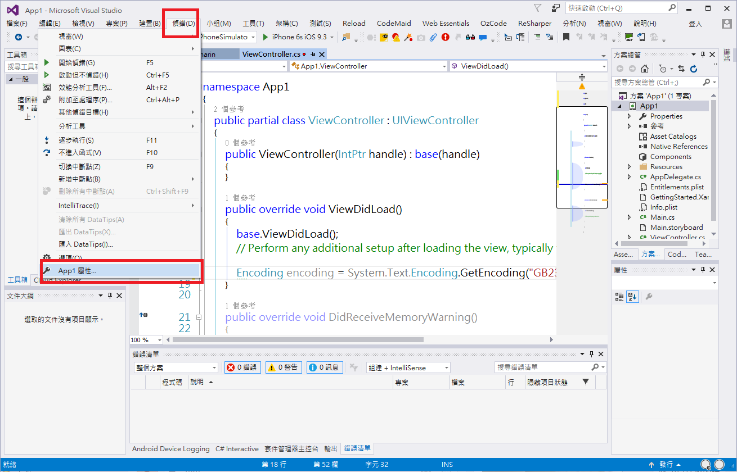
Task: Click feedback icon next to 快速啟動
Action: tap(556, 8)
